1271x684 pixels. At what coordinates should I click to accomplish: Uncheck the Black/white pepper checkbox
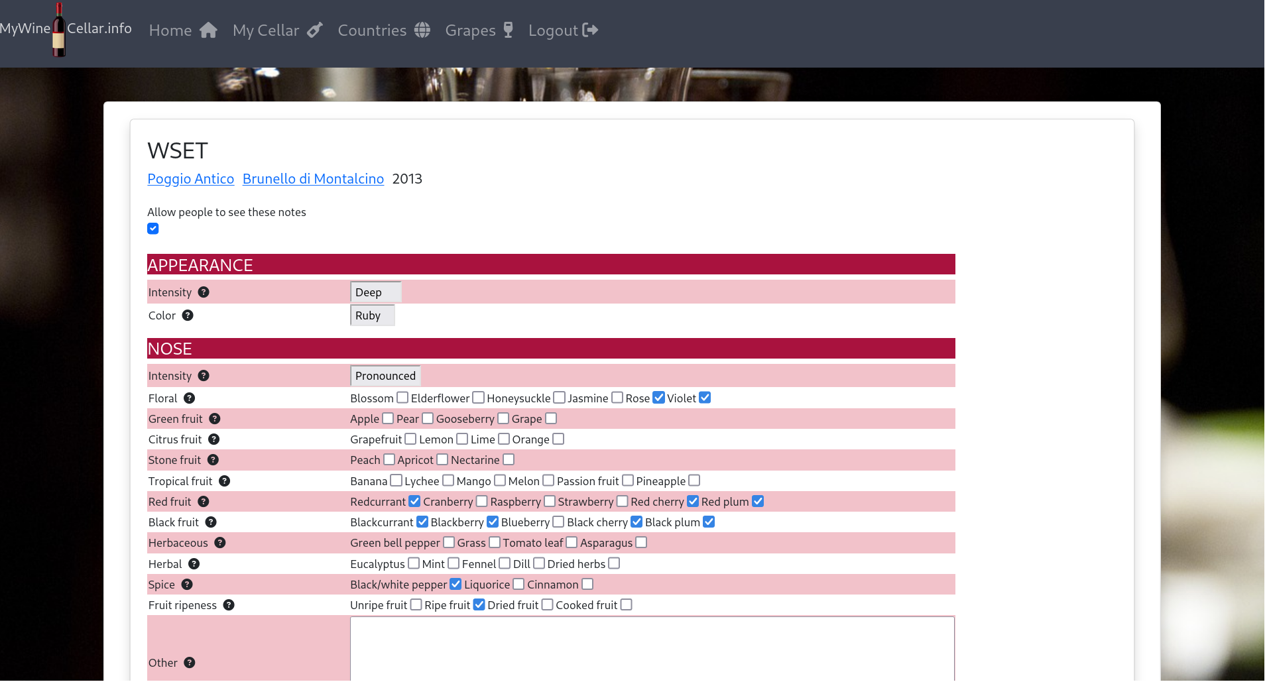455,585
